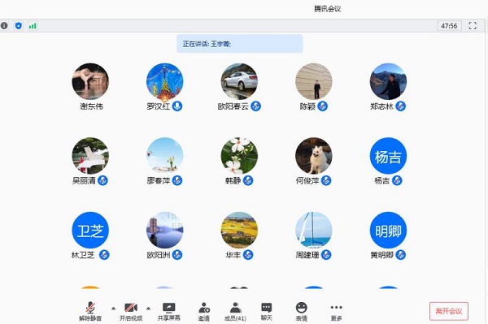This screenshot has width=488, height=324.
Task: Click the speaking indicator banner 王宇青
Action: [240, 44]
